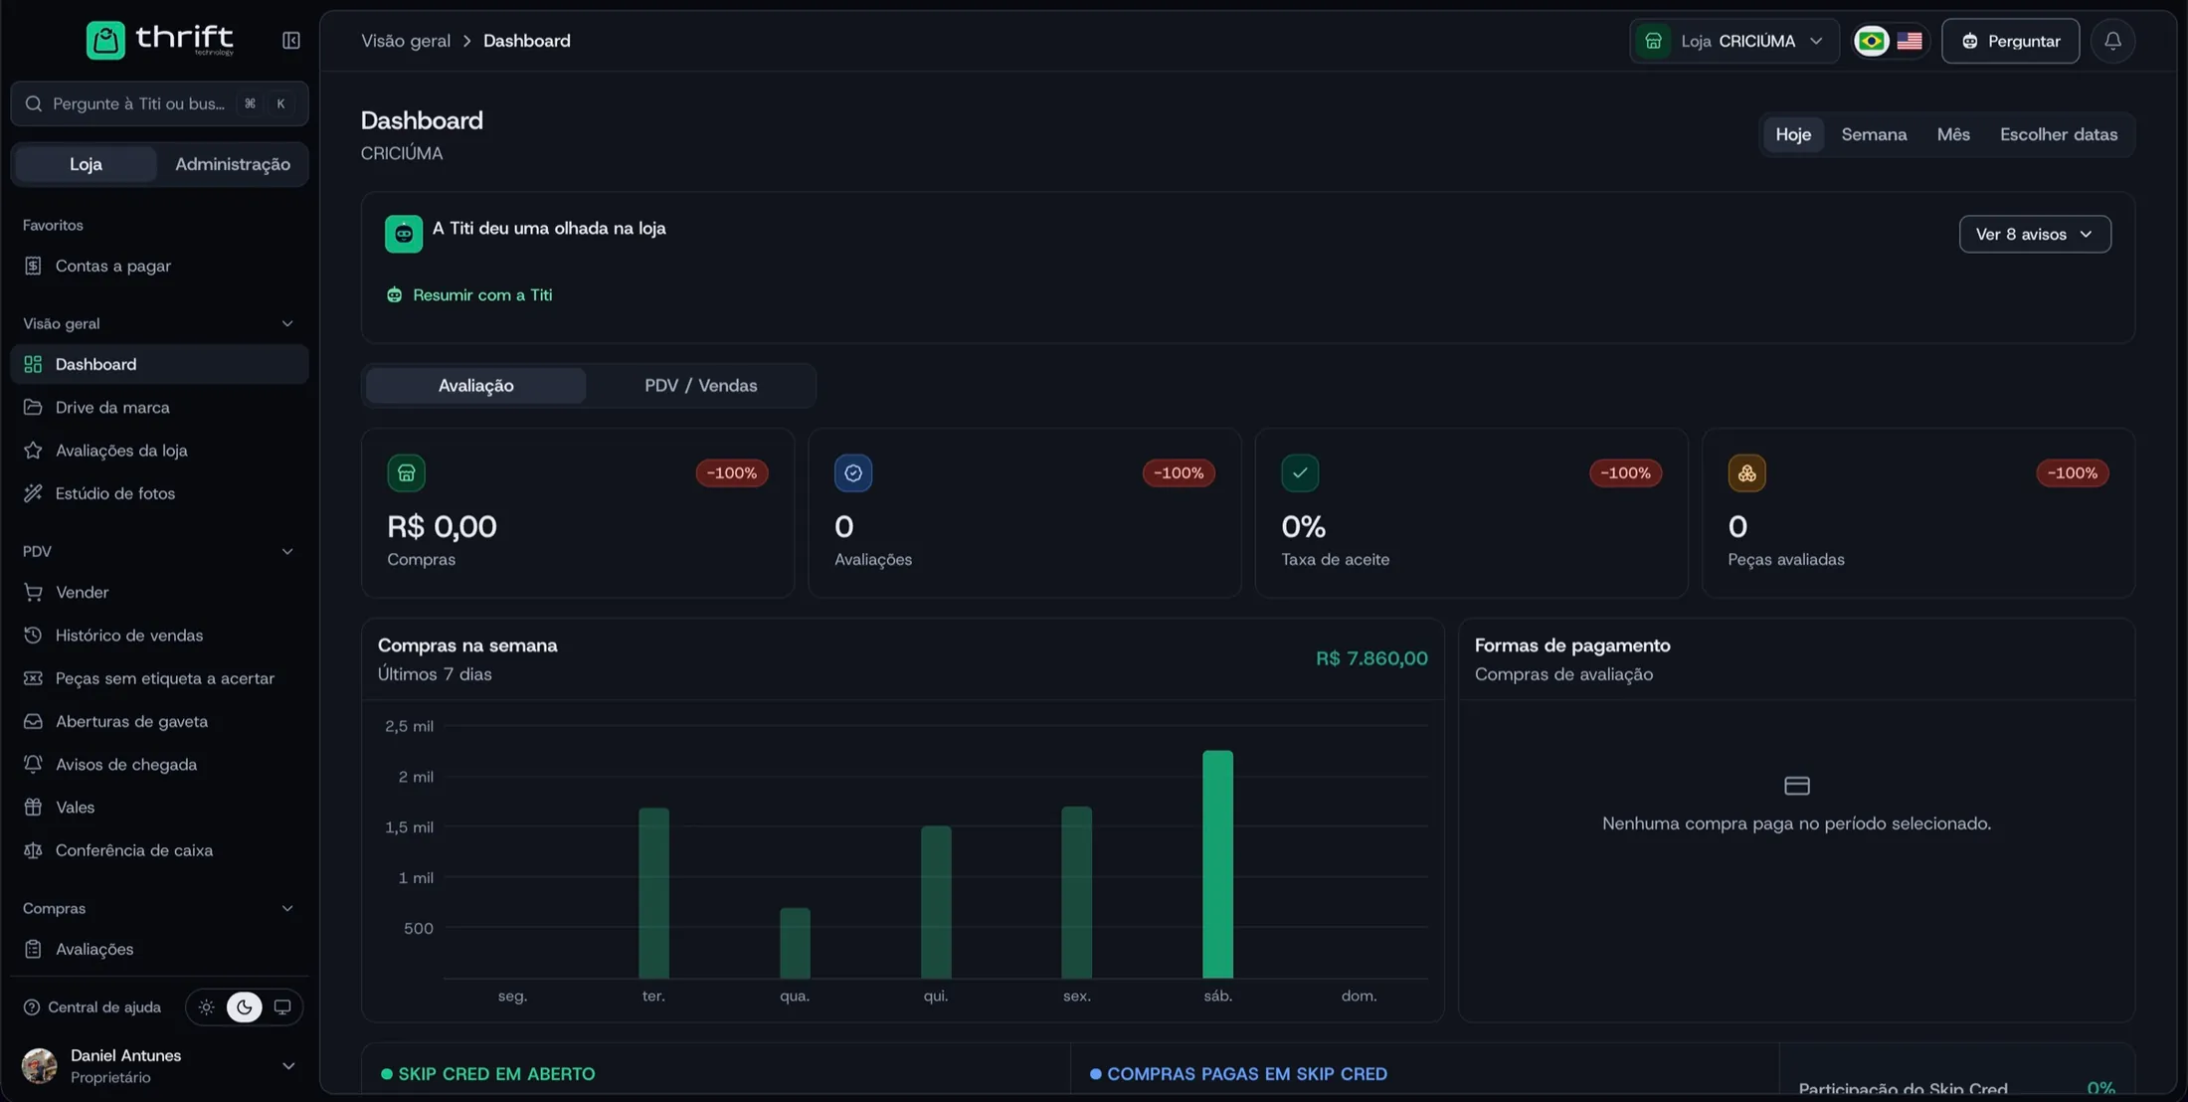The height and width of the screenshot is (1102, 2188).
Task: Select the Loja sidebar mode
Action: [86, 164]
